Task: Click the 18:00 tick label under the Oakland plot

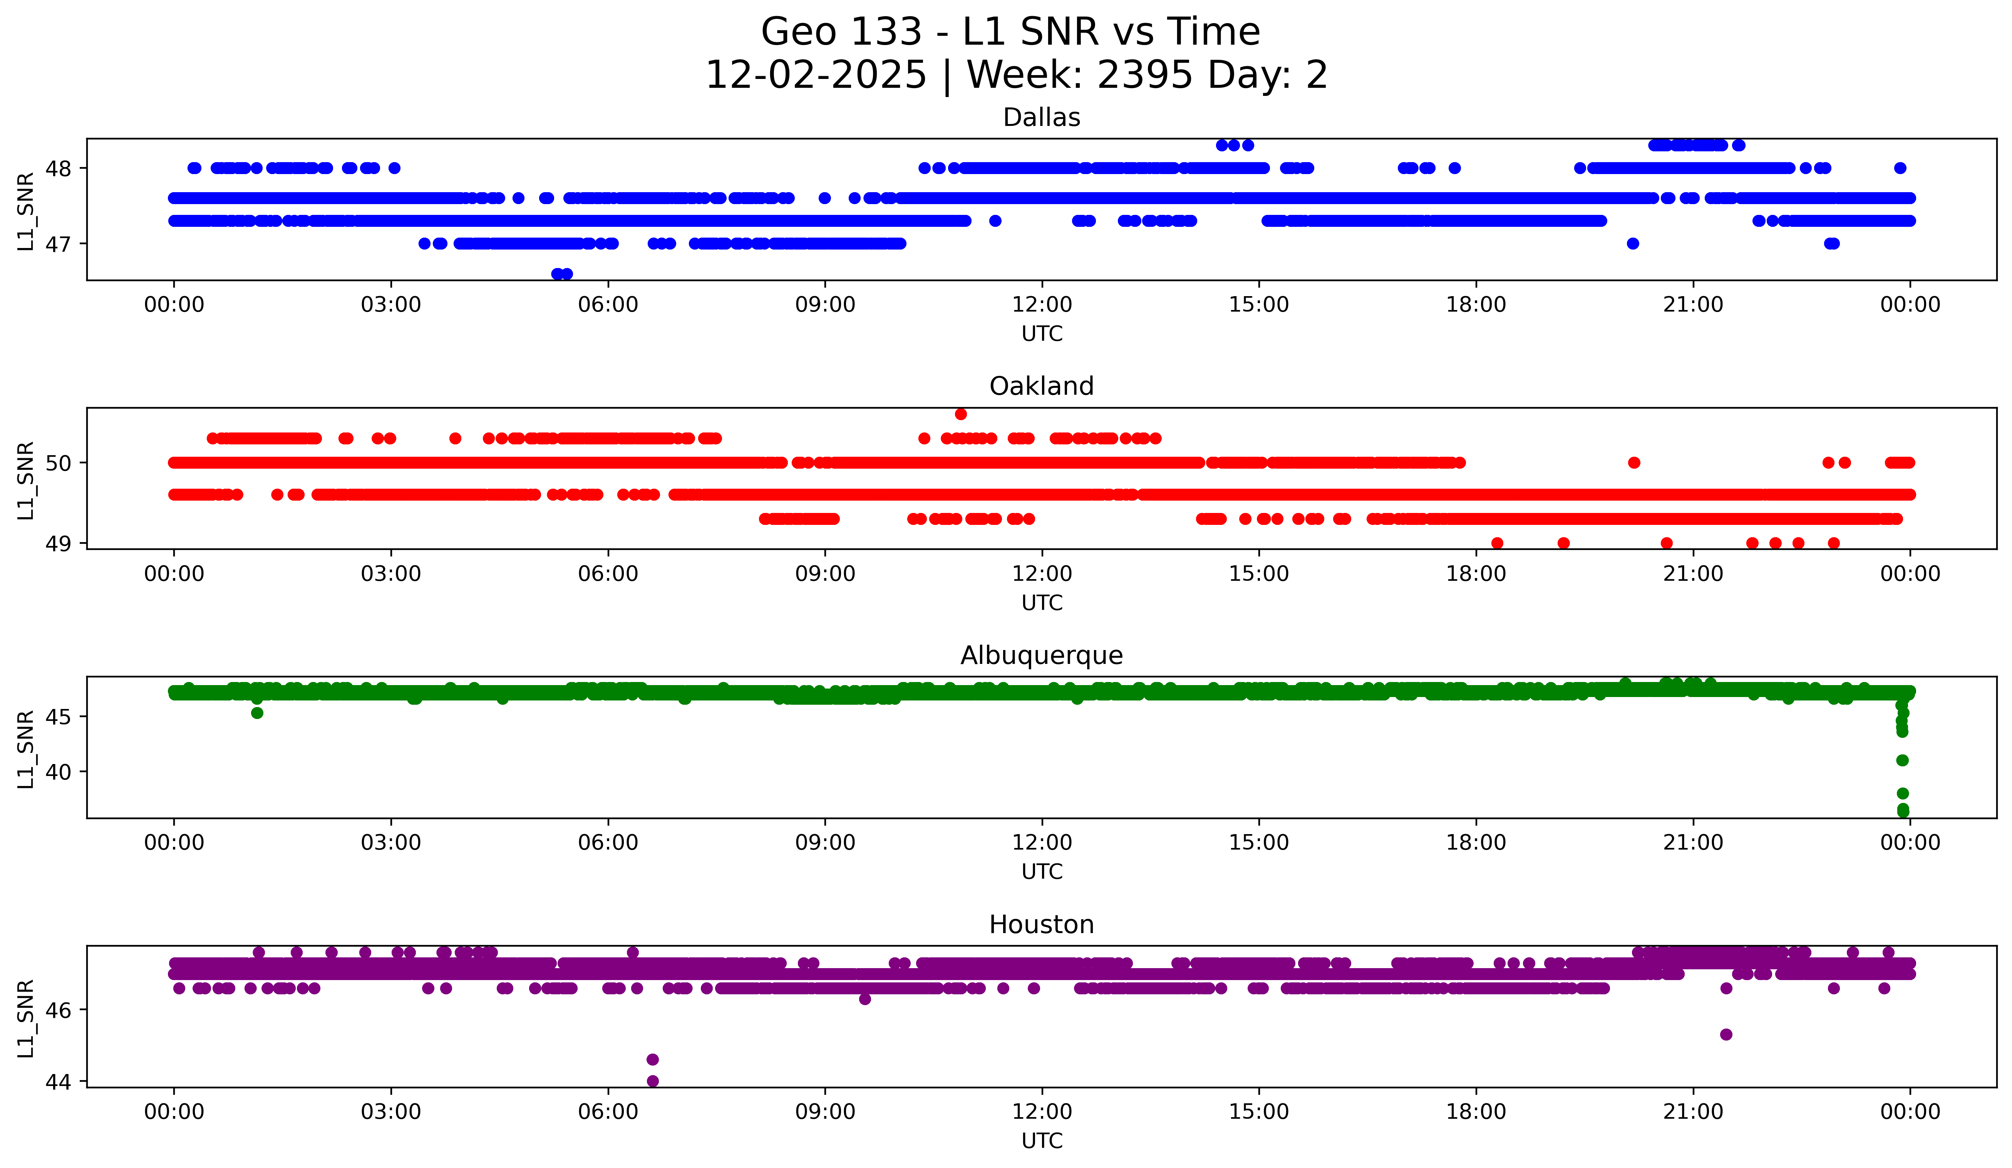Action: (x=1476, y=574)
